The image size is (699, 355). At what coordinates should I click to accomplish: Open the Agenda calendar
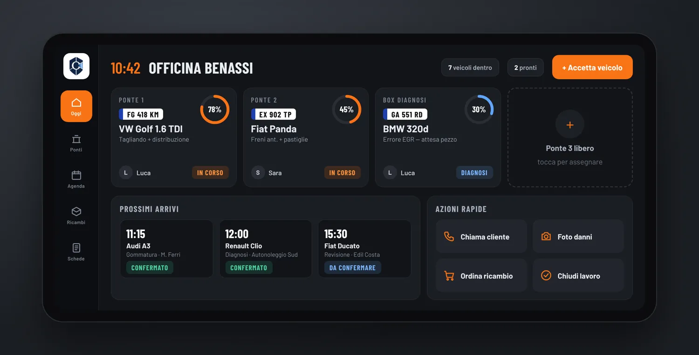76,179
